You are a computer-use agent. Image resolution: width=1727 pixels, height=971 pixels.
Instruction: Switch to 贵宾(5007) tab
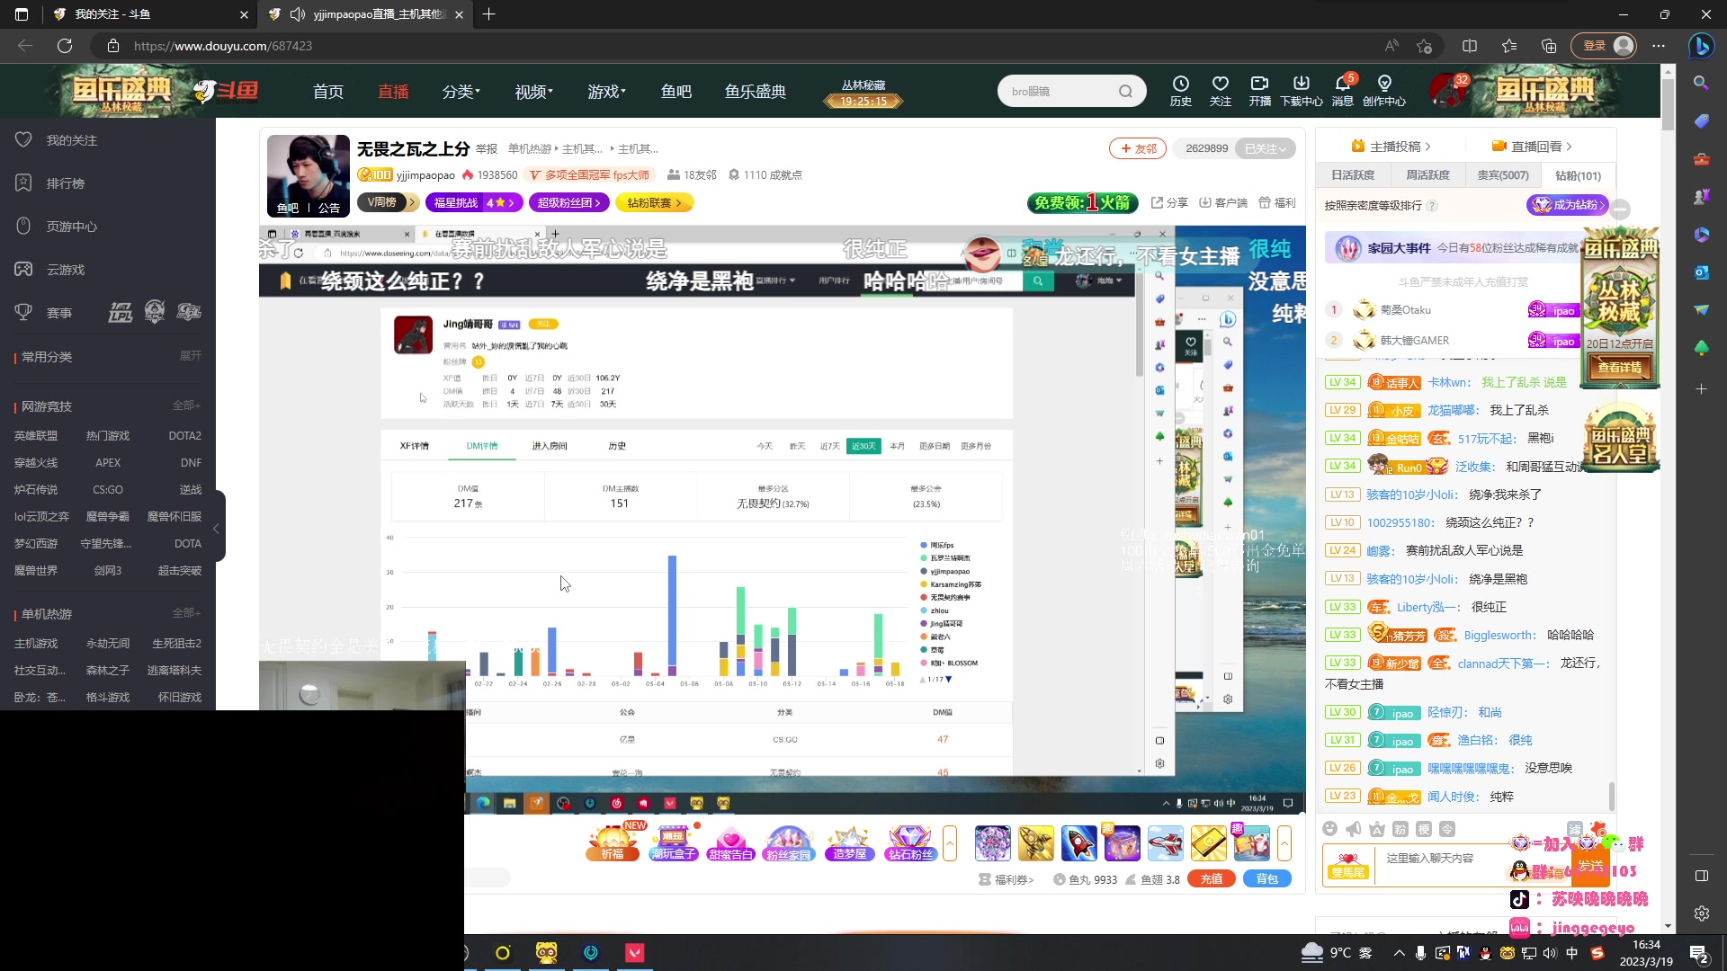click(x=1502, y=175)
